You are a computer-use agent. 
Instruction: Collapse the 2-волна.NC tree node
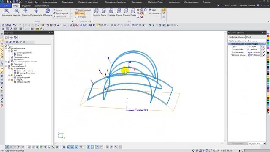(x=9, y=75)
